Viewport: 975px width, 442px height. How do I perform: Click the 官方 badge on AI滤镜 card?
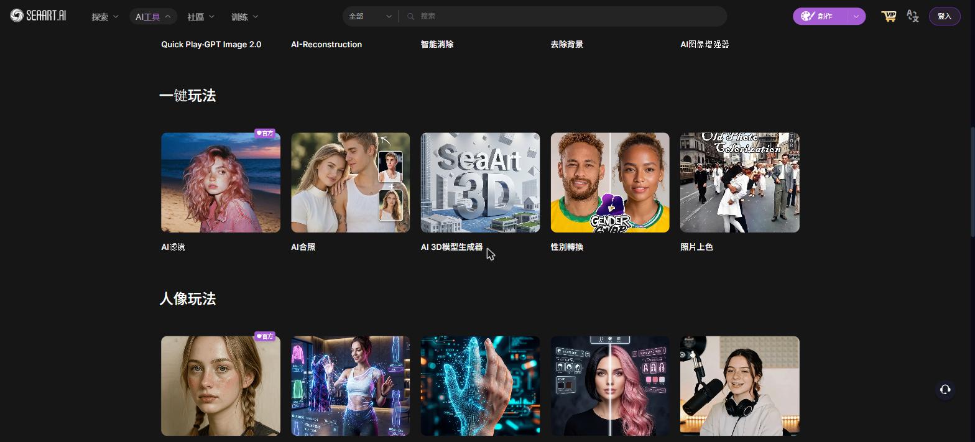[265, 133]
